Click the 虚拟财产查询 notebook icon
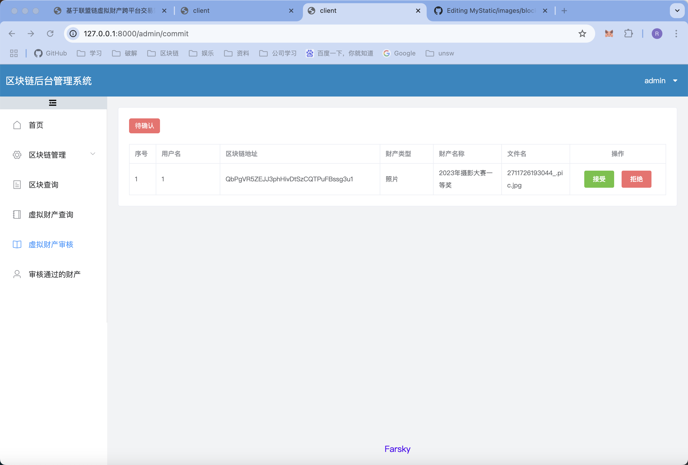 [x=17, y=215]
